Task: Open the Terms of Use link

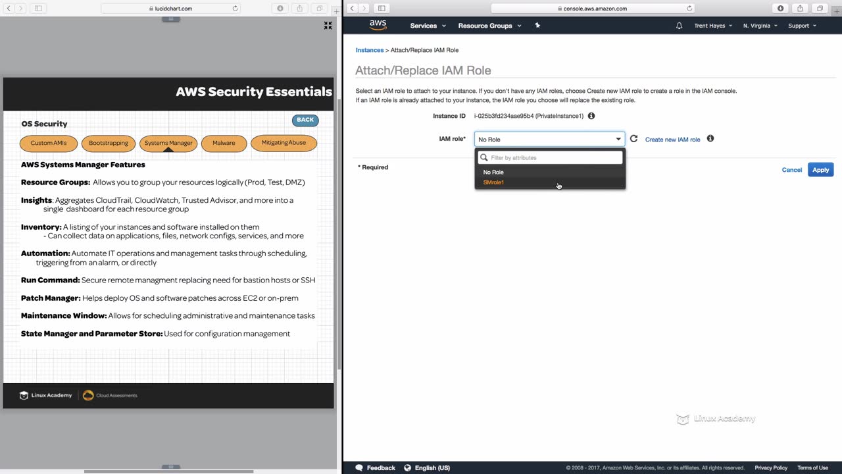Action: coord(812,468)
